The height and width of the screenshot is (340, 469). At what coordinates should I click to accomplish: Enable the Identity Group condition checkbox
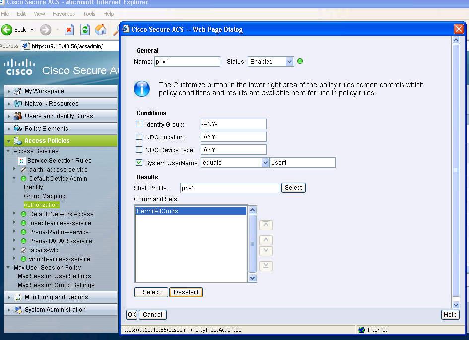(x=139, y=124)
